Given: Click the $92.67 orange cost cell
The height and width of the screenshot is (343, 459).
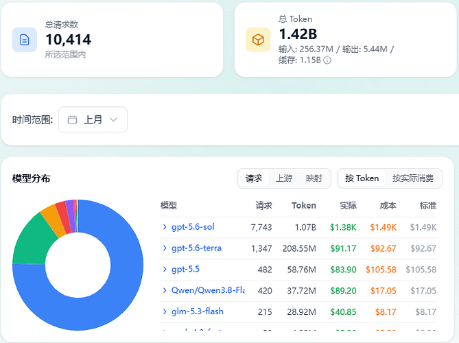Looking at the screenshot, I should click(x=383, y=248).
